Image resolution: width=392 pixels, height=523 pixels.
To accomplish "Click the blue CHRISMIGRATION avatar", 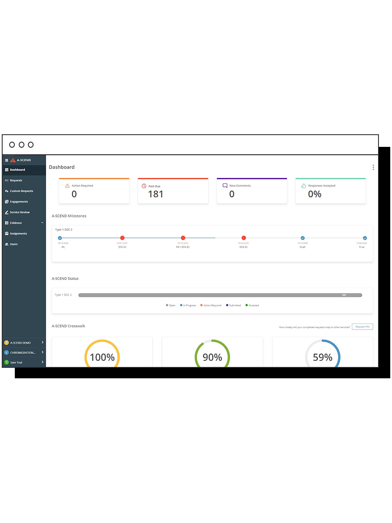I will click(x=7, y=352).
